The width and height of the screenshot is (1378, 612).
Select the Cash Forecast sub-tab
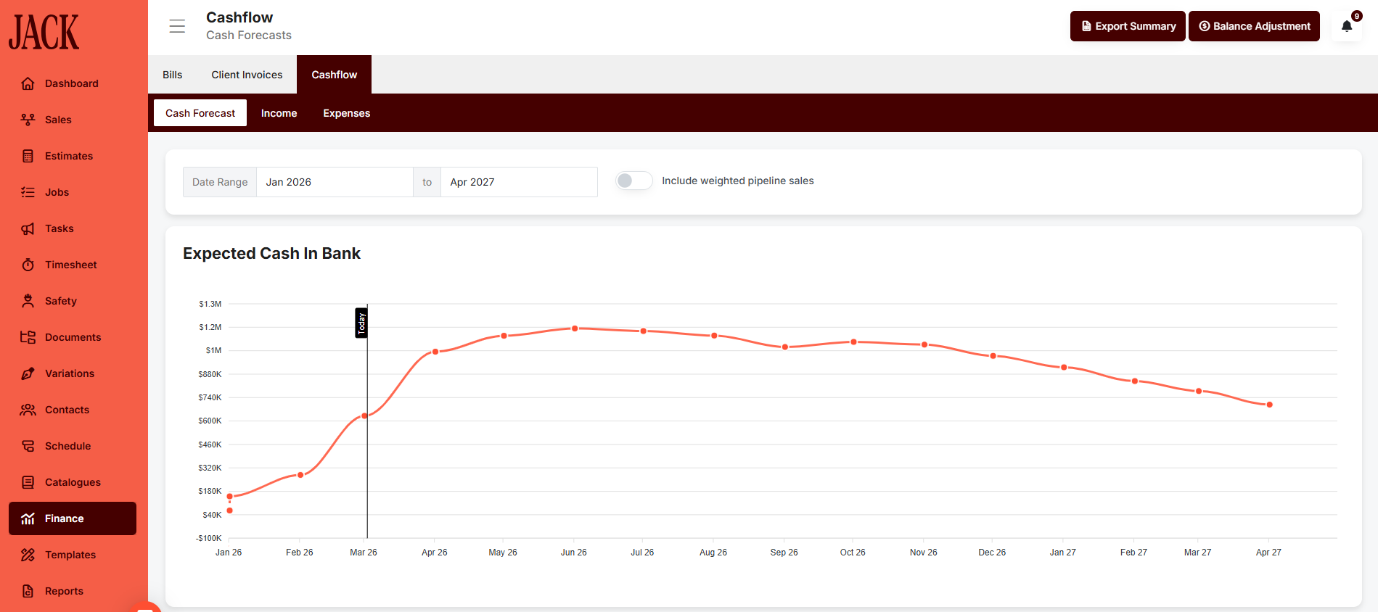coord(200,113)
